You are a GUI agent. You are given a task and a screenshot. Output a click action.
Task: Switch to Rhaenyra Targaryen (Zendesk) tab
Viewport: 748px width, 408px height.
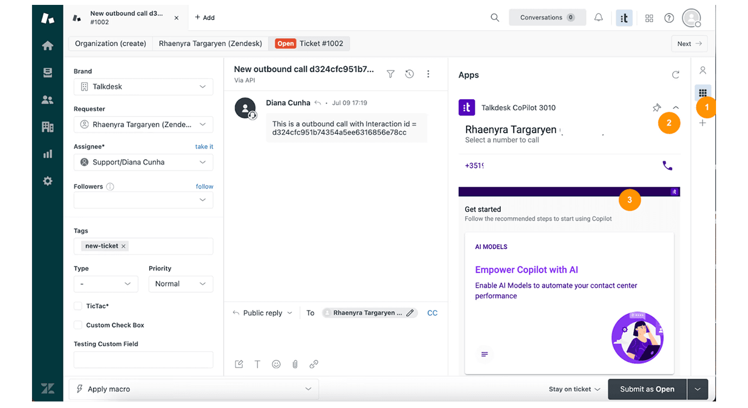[210, 43]
